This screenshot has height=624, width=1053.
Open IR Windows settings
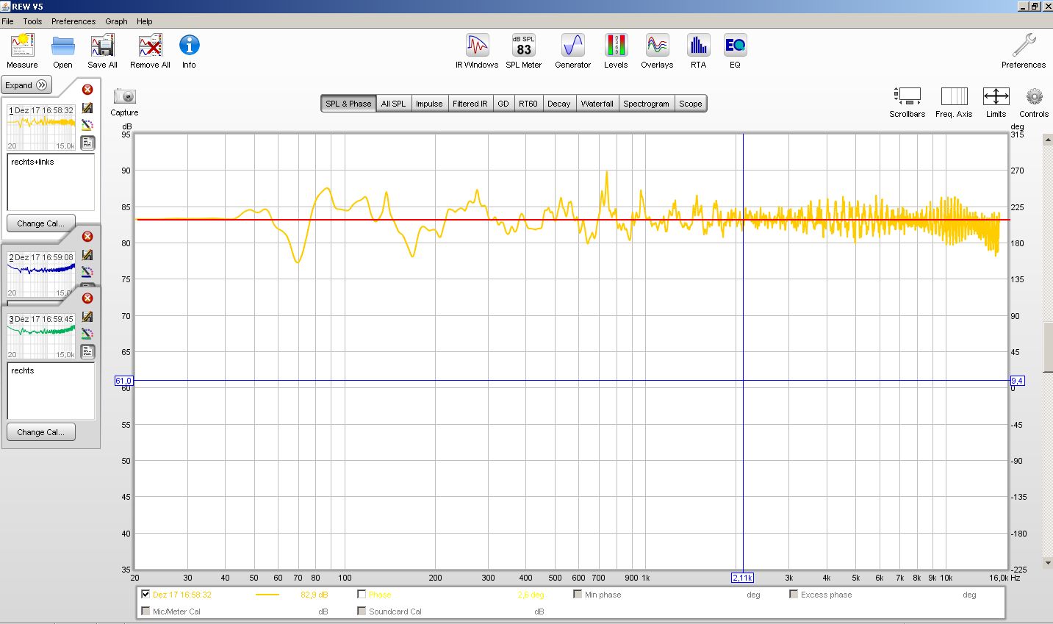pos(477,51)
